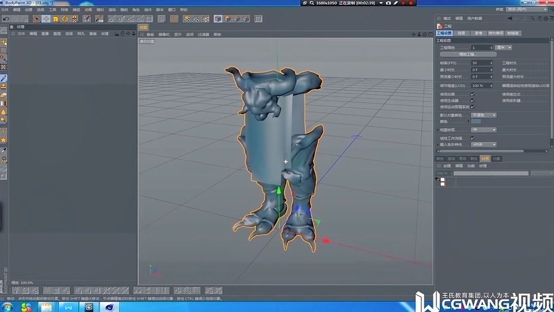Switch to the 材质 tab at panel bottom

point(485,158)
